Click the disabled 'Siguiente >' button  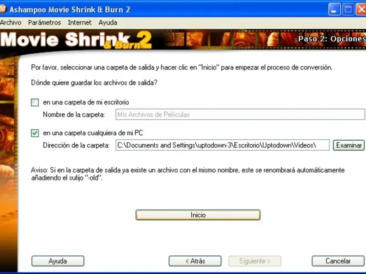tap(255, 261)
